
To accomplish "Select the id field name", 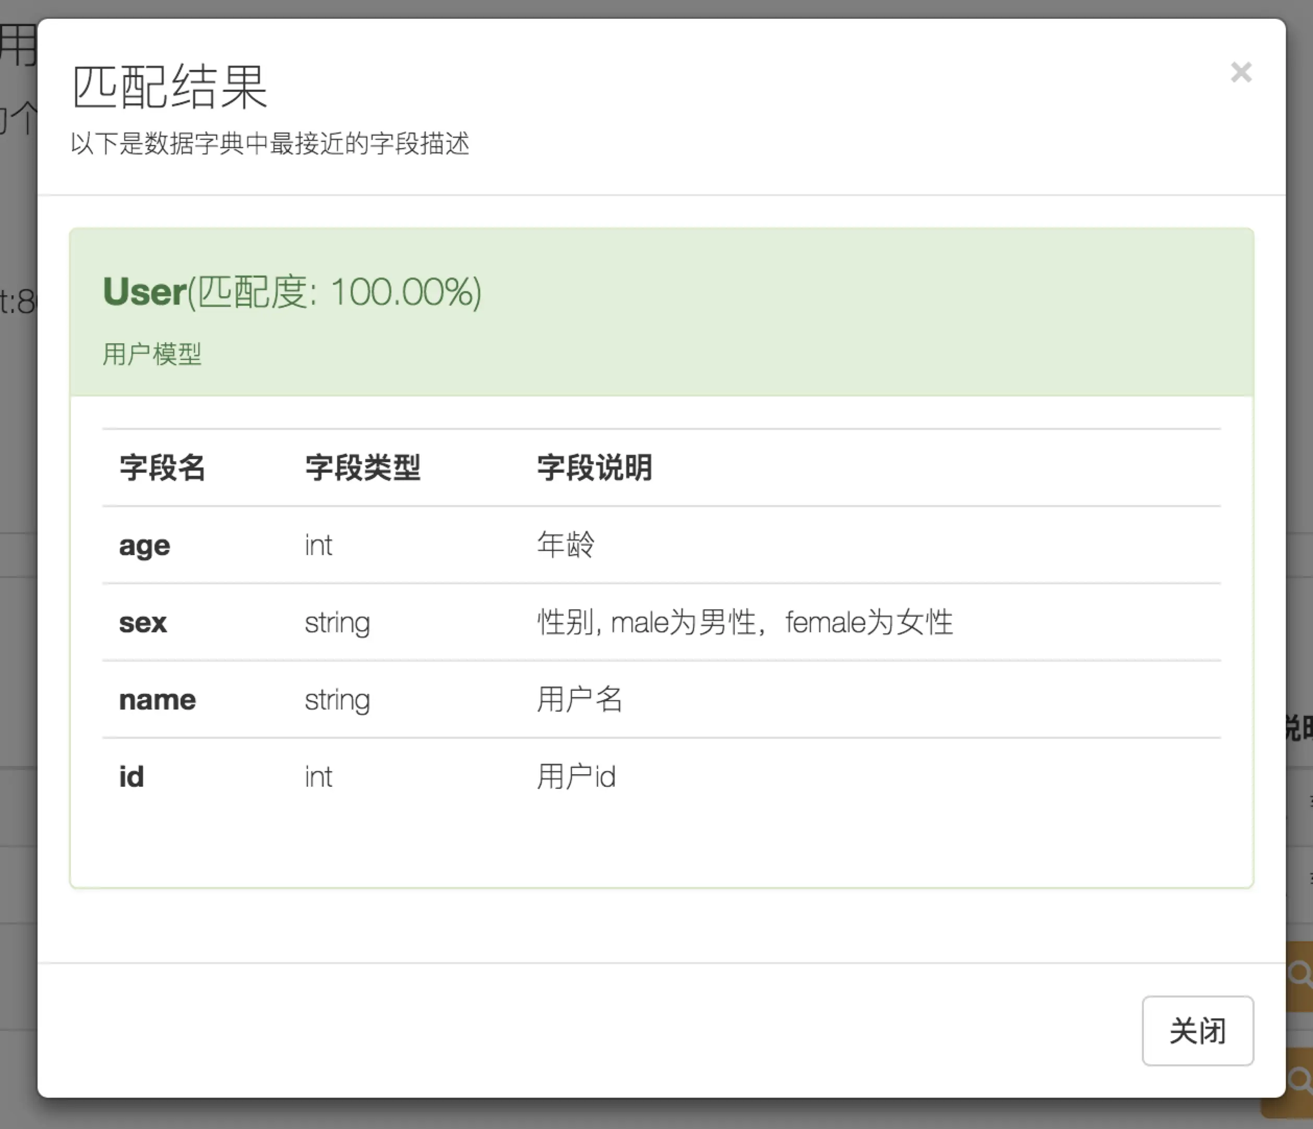I will click(x=131, y=777).
